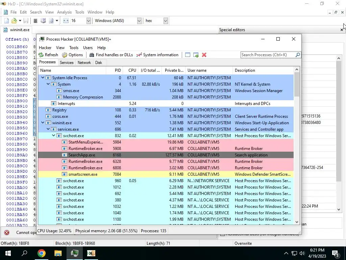Click the Registry process icon
The width and height of the screenshot is (346, 260).
tap(48, 110)
